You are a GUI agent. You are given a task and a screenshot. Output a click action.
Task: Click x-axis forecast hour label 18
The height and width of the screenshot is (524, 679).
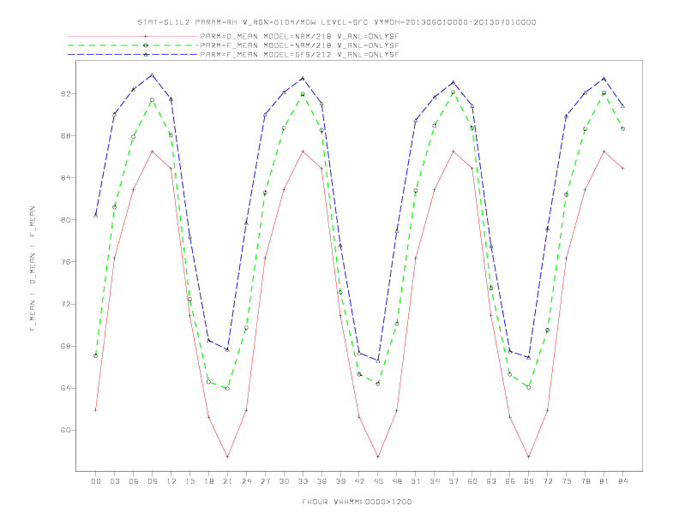click(x=208, y=481)
